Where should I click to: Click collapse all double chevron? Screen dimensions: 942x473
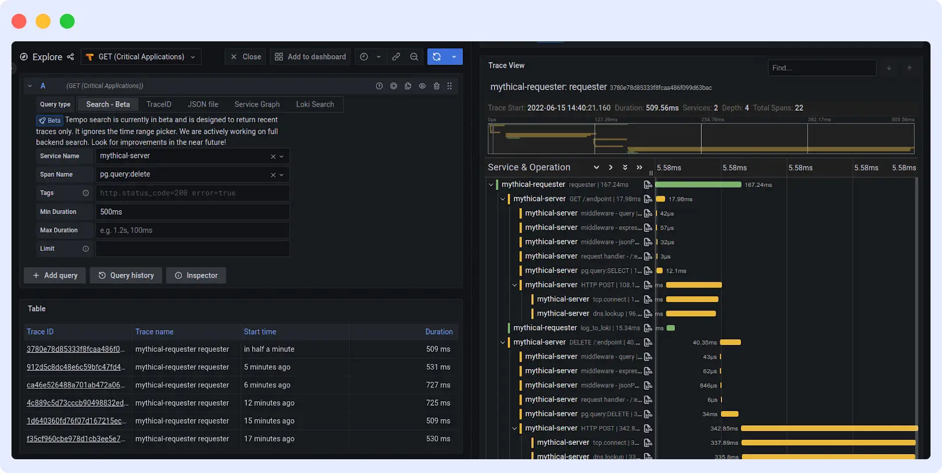point(639,168)
